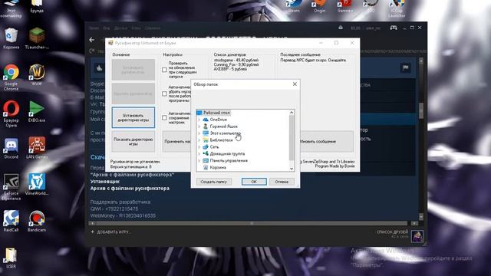
Task: Select Корзина in folder tree
Action: (218, 167)
